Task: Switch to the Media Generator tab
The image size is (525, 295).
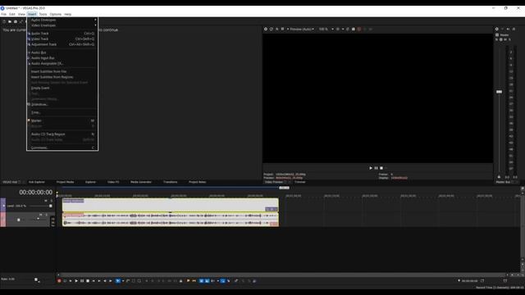Action: click(x=141, y=182)
